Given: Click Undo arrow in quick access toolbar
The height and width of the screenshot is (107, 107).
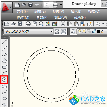Looking at the screenshot, I should click(x=37, y=5).
